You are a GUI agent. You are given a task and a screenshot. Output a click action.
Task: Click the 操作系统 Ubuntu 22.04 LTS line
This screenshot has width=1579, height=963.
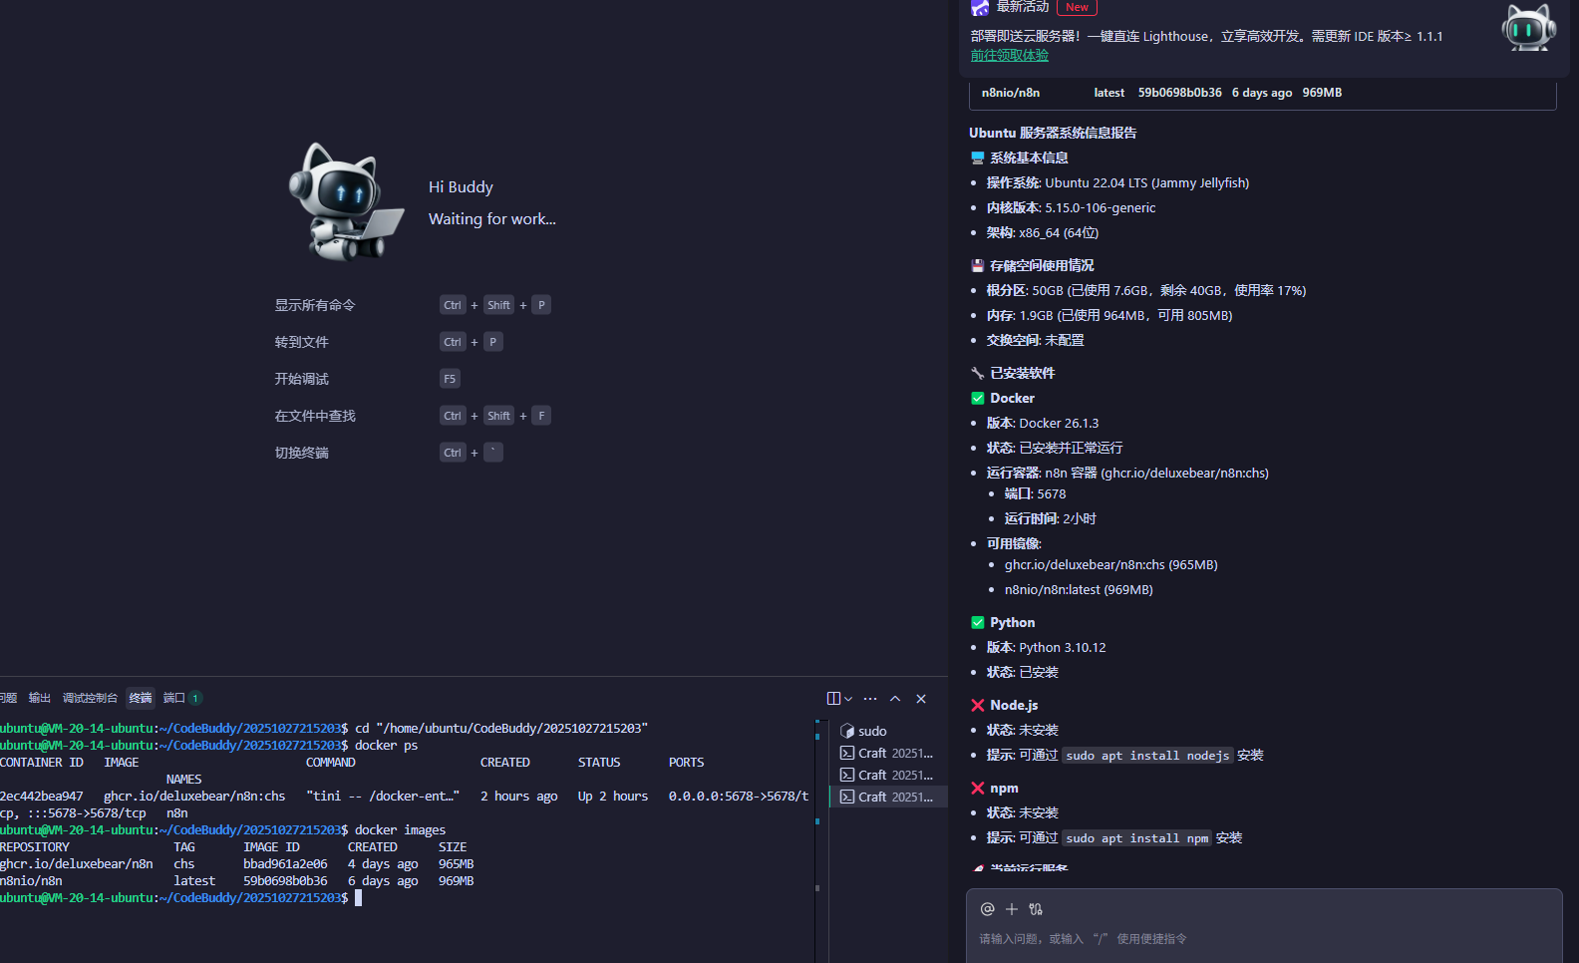pyautogui.click(x=1117, y=183)
